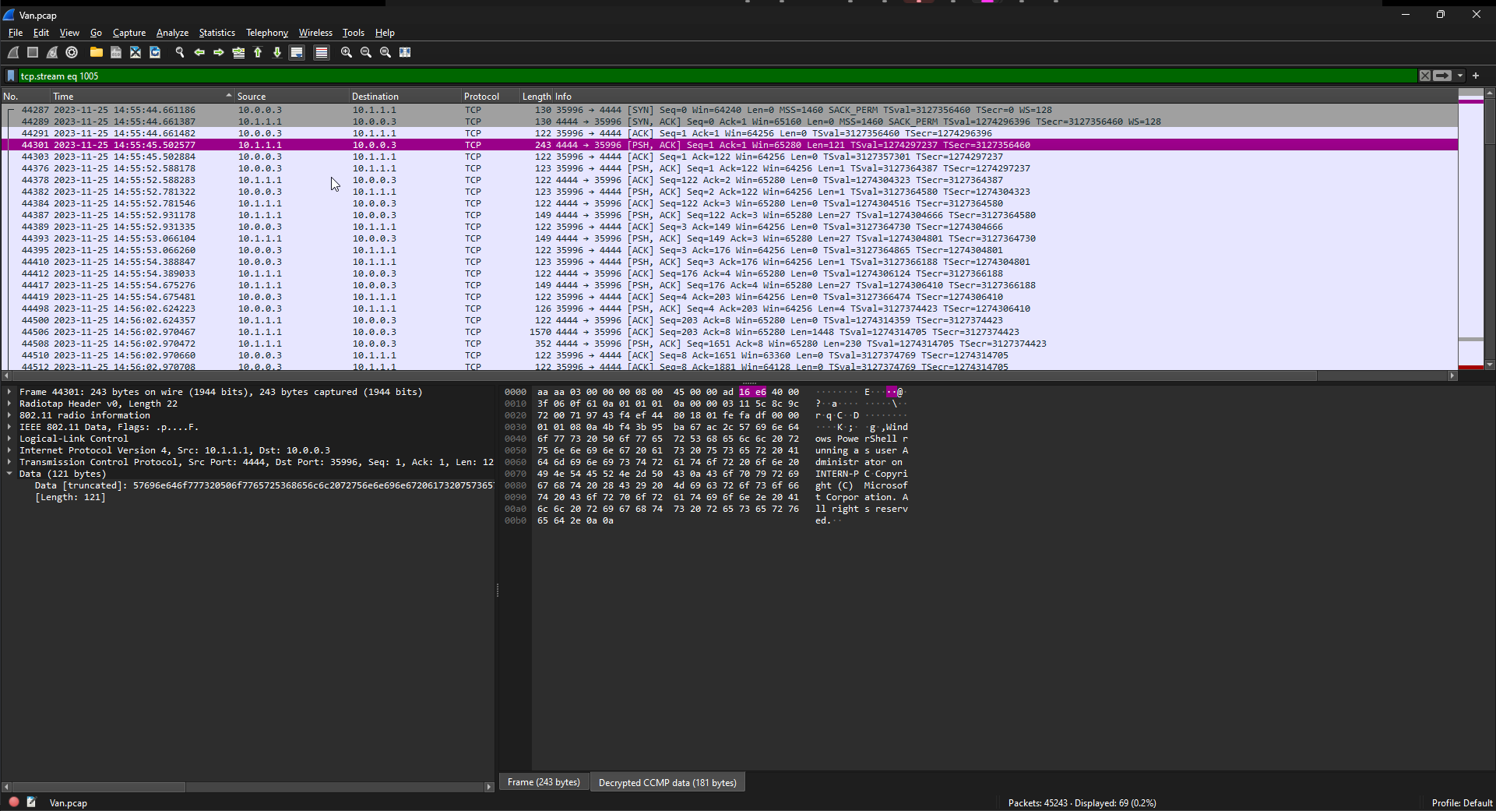
Task: Open the File menu
Action: click(16, 33)
